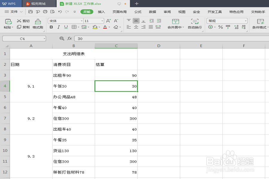Redo the last undone action
The width and height of the screenshot is (269, 179).
[x=67, y=12]
